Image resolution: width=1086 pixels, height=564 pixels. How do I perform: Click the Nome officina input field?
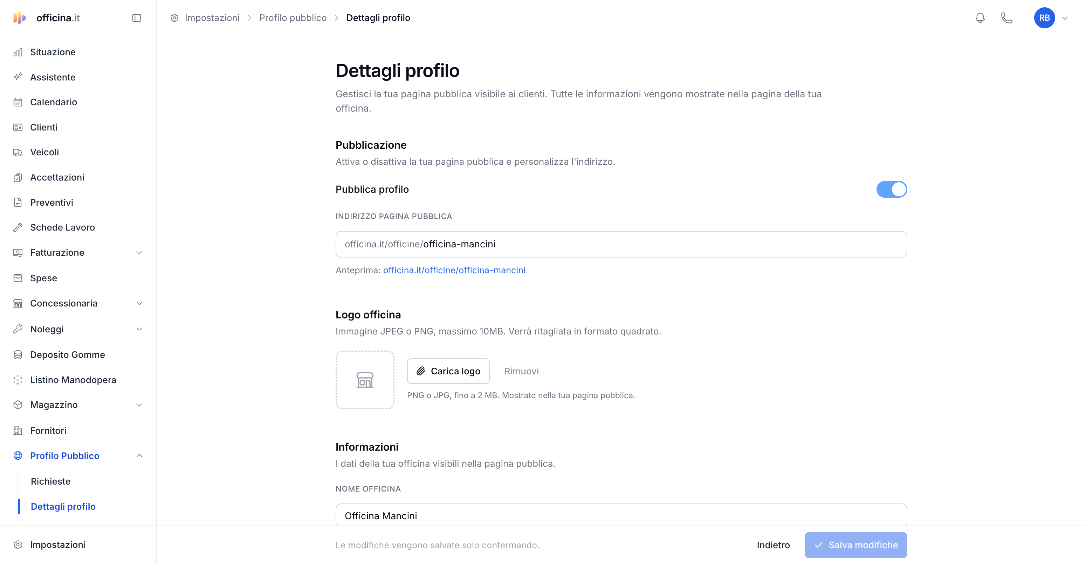pyautogui.click(x=621, y=515)
